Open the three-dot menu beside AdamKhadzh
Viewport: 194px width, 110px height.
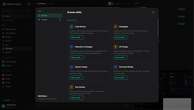29,106
